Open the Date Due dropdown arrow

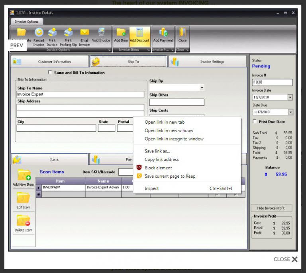[x=290, y=112]
